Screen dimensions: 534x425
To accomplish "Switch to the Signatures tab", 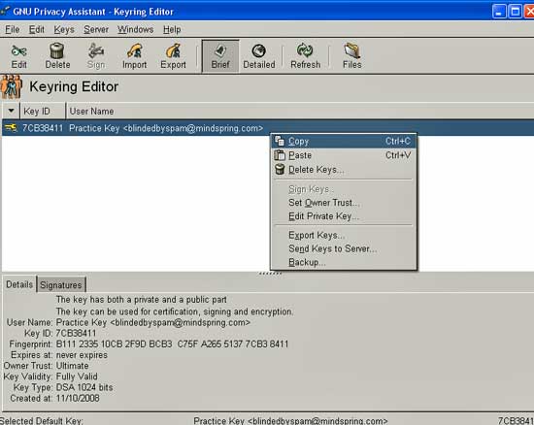I will coord(61,285).
